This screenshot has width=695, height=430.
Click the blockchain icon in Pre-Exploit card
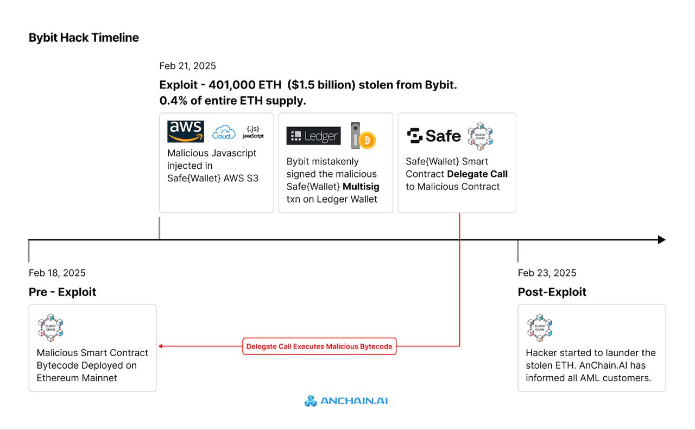pos(51,327)
